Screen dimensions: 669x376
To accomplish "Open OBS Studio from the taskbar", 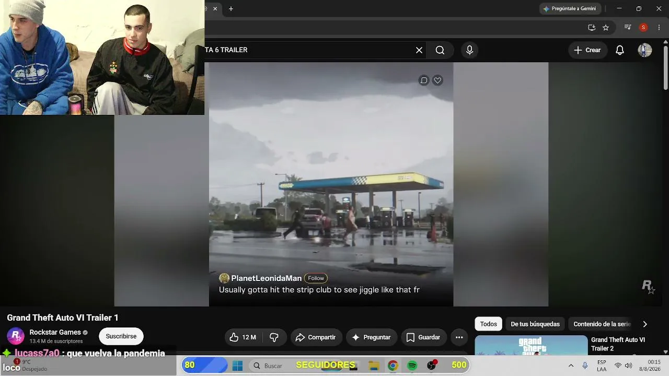I will click(432, 365).
